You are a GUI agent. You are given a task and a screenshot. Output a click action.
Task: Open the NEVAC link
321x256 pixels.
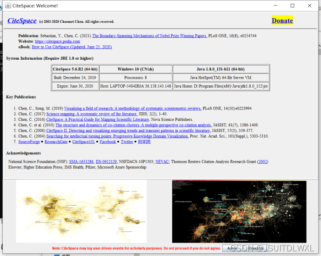point(162,162)
